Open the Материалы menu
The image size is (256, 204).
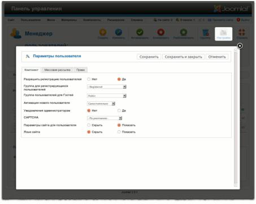tap(69, 20)
